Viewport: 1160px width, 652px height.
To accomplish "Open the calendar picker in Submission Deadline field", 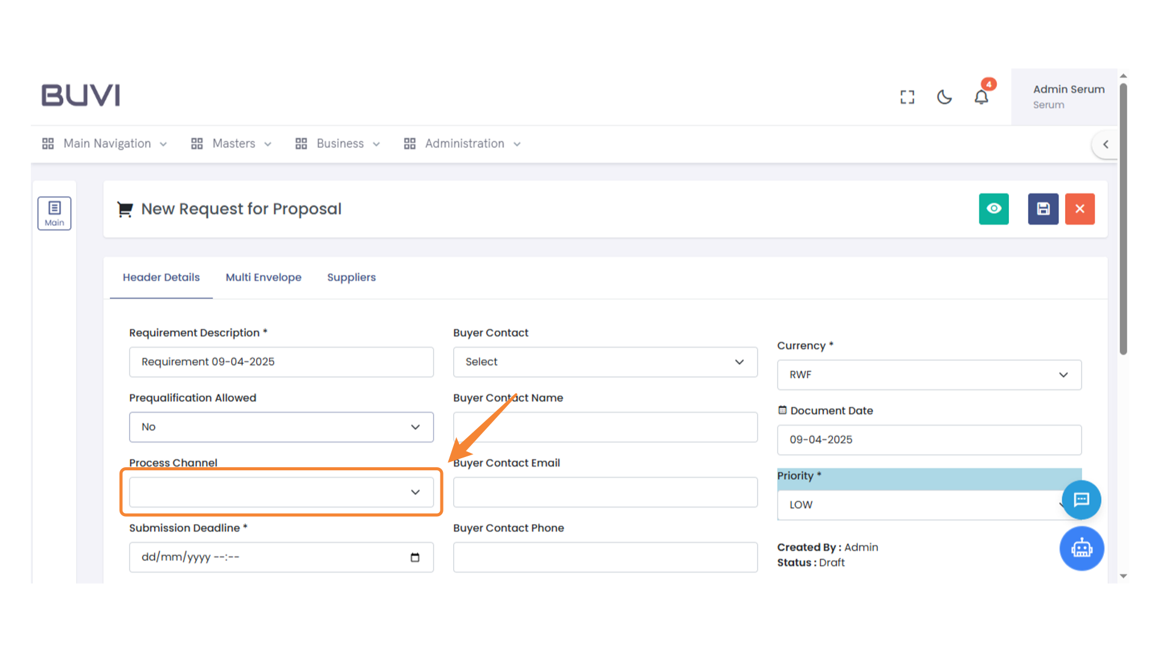I will point(415,557).
